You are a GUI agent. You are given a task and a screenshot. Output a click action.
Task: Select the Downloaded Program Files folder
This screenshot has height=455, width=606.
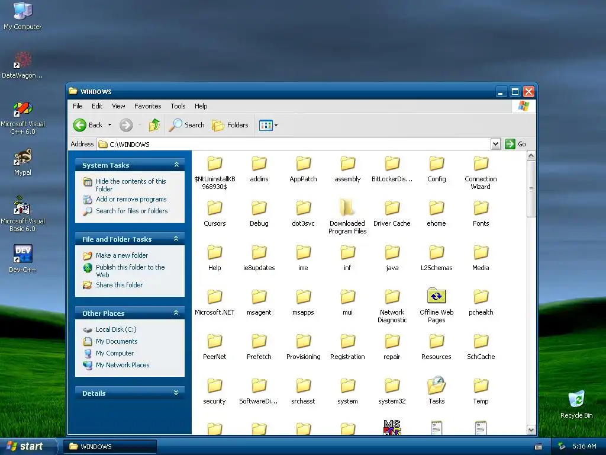point(347,217)
